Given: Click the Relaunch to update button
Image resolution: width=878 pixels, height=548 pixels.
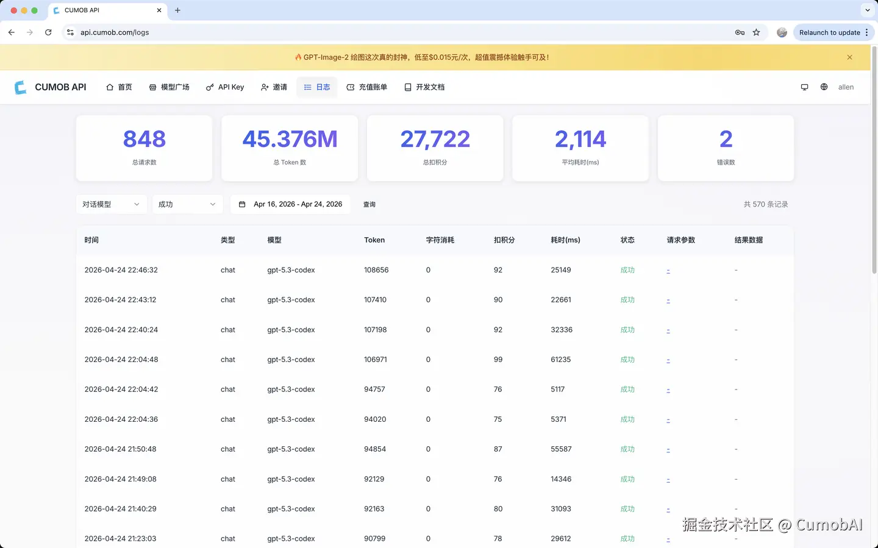Looking at the screenshot, I should click(x=833, y=32).
